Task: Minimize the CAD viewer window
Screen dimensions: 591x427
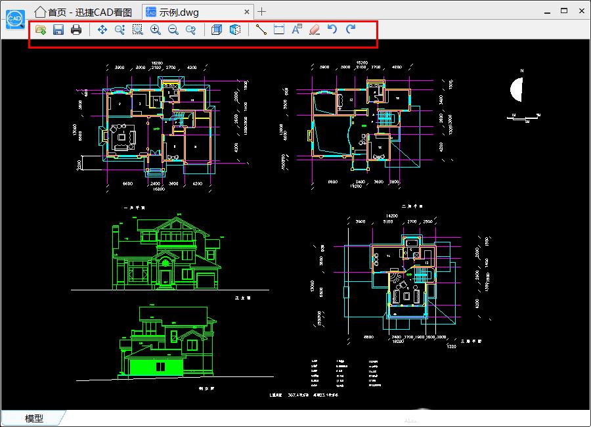Action: click(x=547, y=12)
